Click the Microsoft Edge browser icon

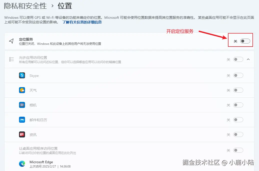click(x=22, y=164)
